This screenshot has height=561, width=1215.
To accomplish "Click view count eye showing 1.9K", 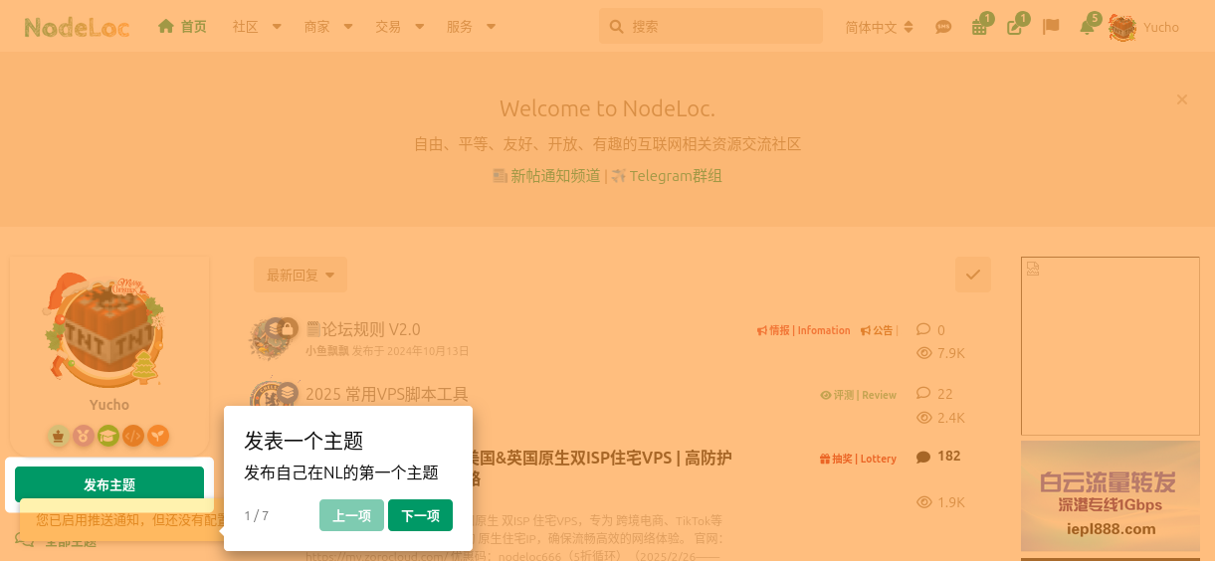I will pyautogui.click(x=923, y=502).
